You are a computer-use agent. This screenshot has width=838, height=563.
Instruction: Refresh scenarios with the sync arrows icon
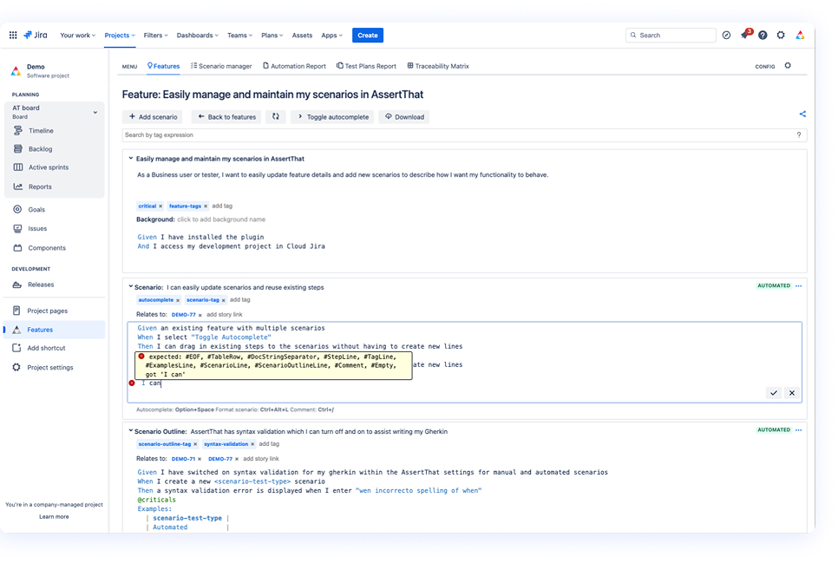click(x=275, y=116)
